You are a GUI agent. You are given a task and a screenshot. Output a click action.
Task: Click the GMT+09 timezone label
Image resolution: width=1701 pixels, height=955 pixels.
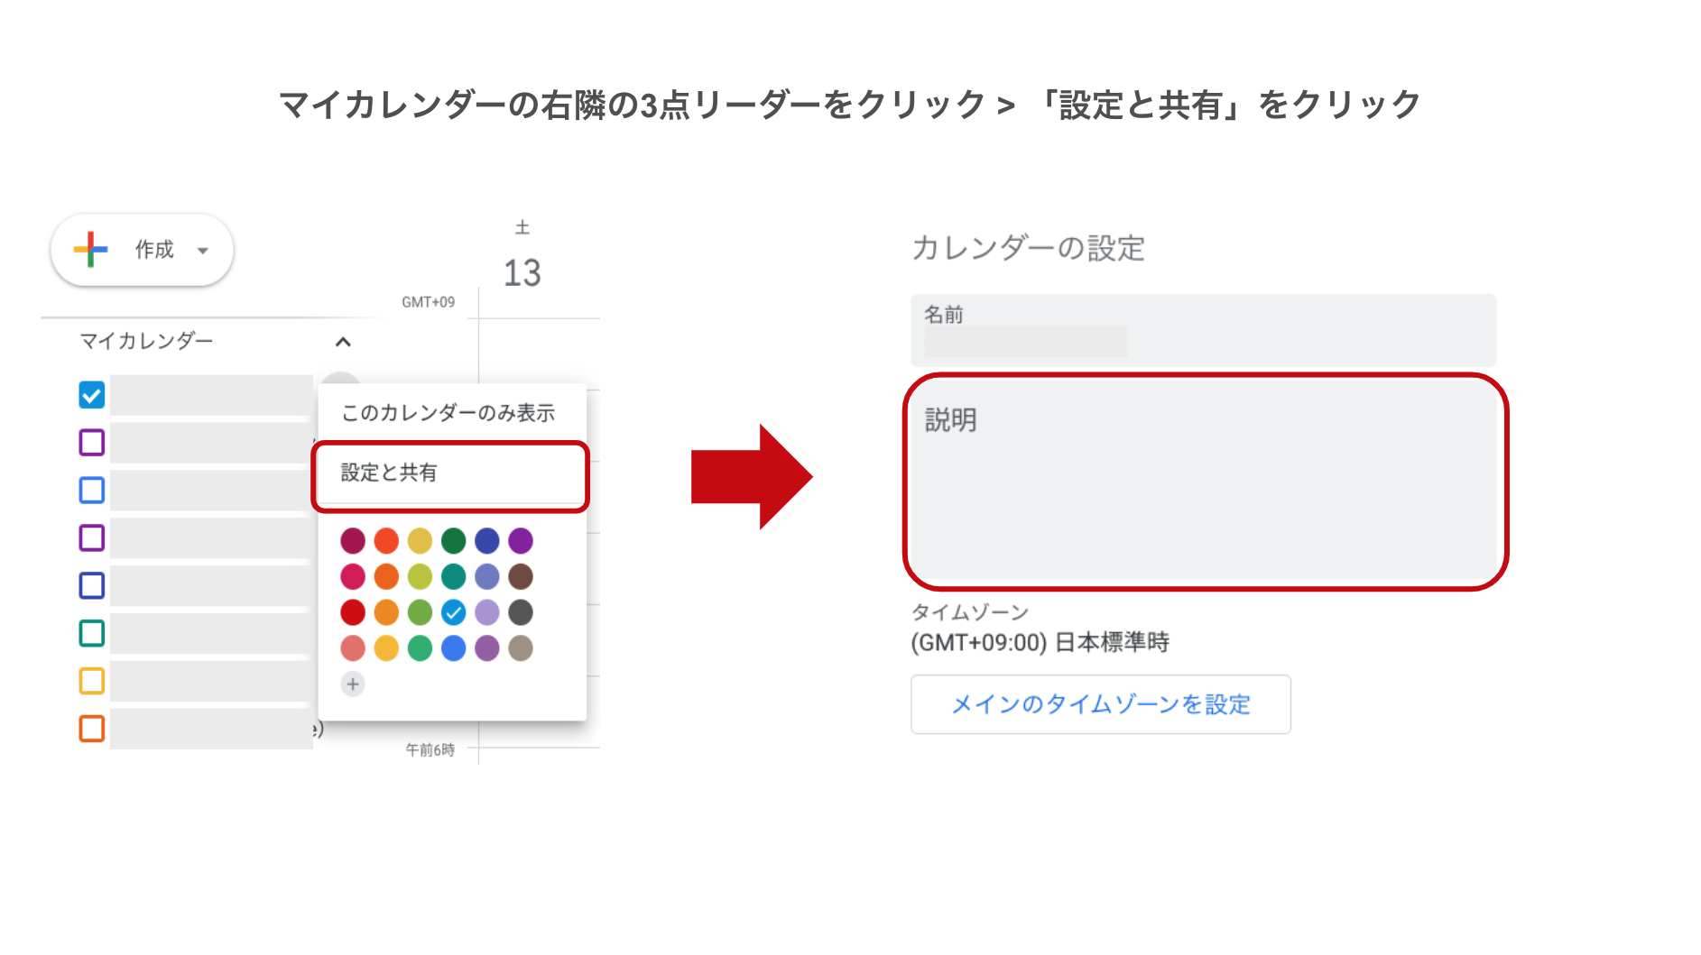click(x=429, y=302)
